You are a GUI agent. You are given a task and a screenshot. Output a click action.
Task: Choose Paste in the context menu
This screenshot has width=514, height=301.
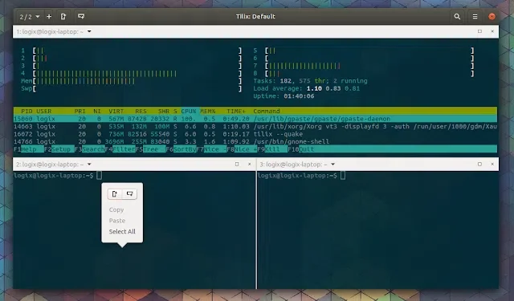pyautogui.click(x=117, y=221)
